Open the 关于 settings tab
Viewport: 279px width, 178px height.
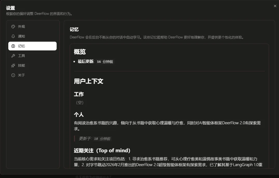pos(32,75)
